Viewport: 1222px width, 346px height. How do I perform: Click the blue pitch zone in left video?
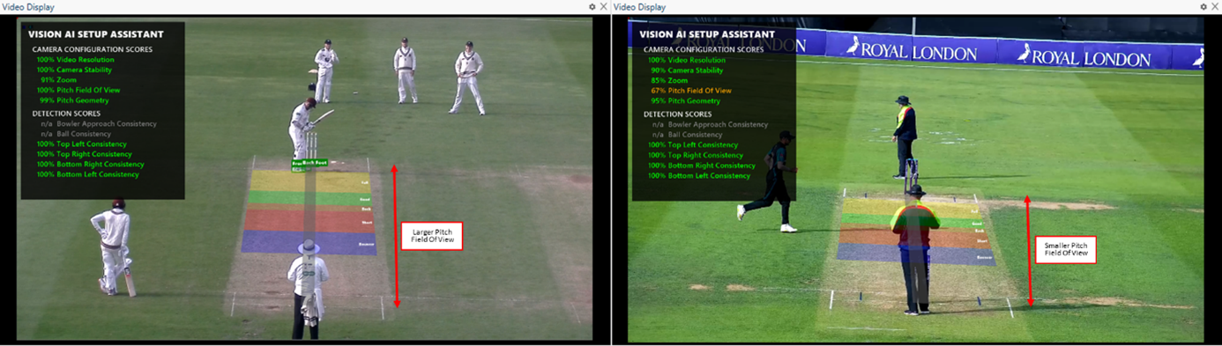309,242
